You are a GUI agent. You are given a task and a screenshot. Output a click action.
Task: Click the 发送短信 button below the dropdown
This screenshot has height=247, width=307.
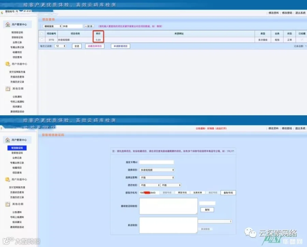tap(205, 229)
